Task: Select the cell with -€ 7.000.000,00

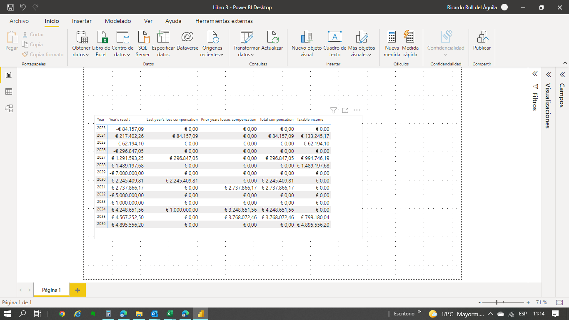Action: pyautogui.click(x=127, y=173)
